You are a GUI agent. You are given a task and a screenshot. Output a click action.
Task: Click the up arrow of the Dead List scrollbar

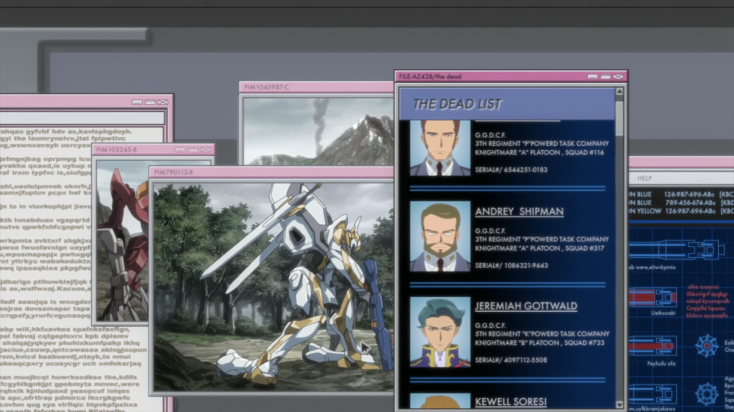click(619, 92)
